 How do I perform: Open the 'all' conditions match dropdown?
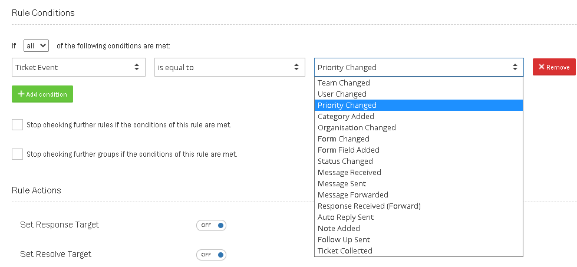click(x=36, y=45)
